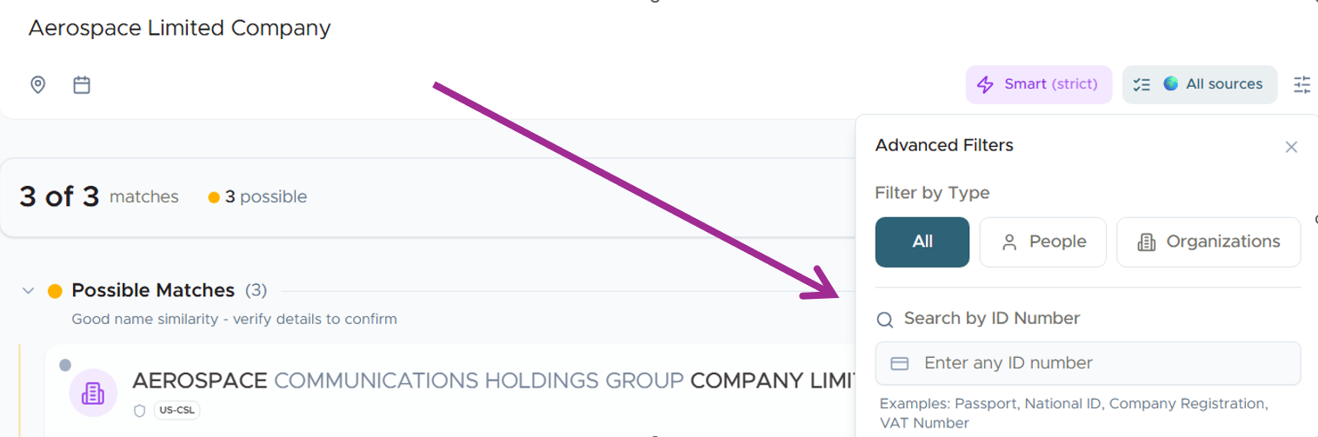Screen dimensions: 1318x437
Task: Click the ID card icon in input
Action: point(900,363)
